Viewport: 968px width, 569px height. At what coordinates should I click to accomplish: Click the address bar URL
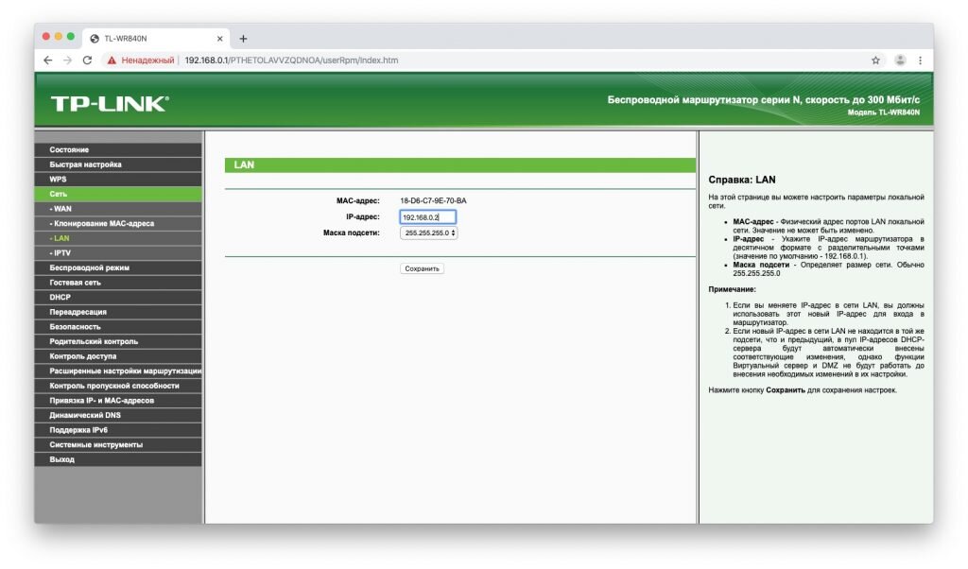click(291, 60)
